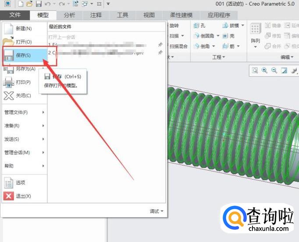
Task: Click the 镜像 mirror tool
Action: tap(273, 25)
